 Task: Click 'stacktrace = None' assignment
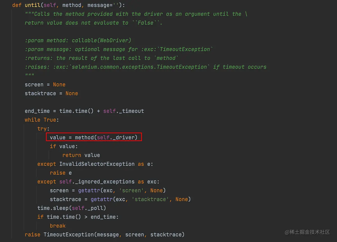coord(51,93)
